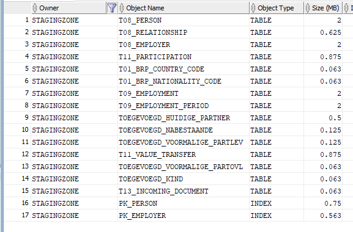Viewport: 353px width, 232px height.
Task: Select the T08_RELATIONSHIP cell
Action: click(x=184, y=32)
